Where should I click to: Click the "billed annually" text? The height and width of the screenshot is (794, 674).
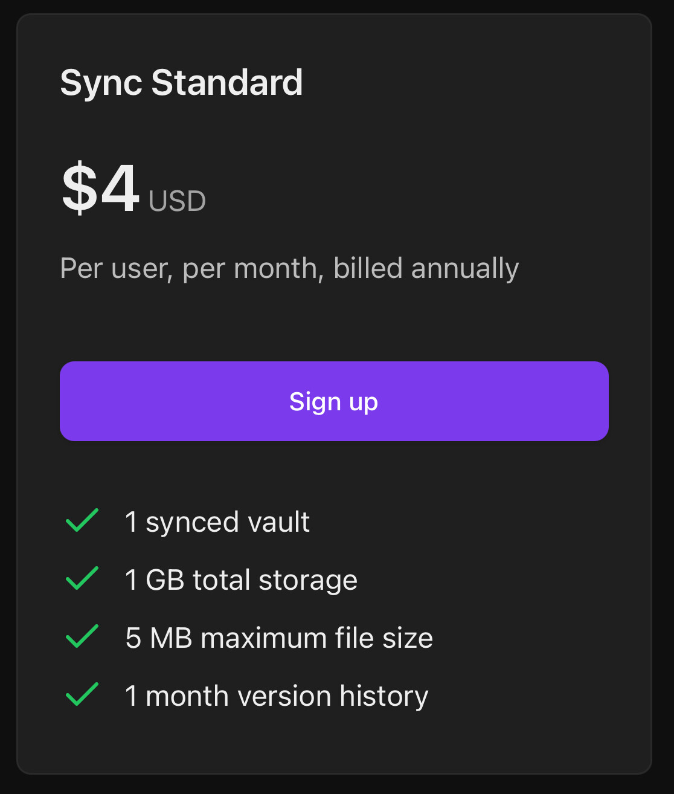point(426,268)
